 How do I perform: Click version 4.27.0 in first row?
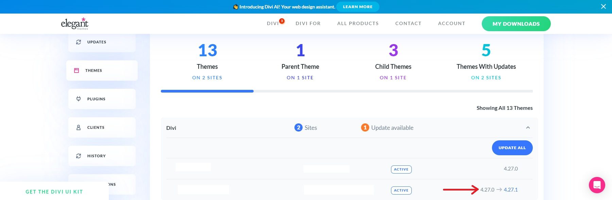511,169
